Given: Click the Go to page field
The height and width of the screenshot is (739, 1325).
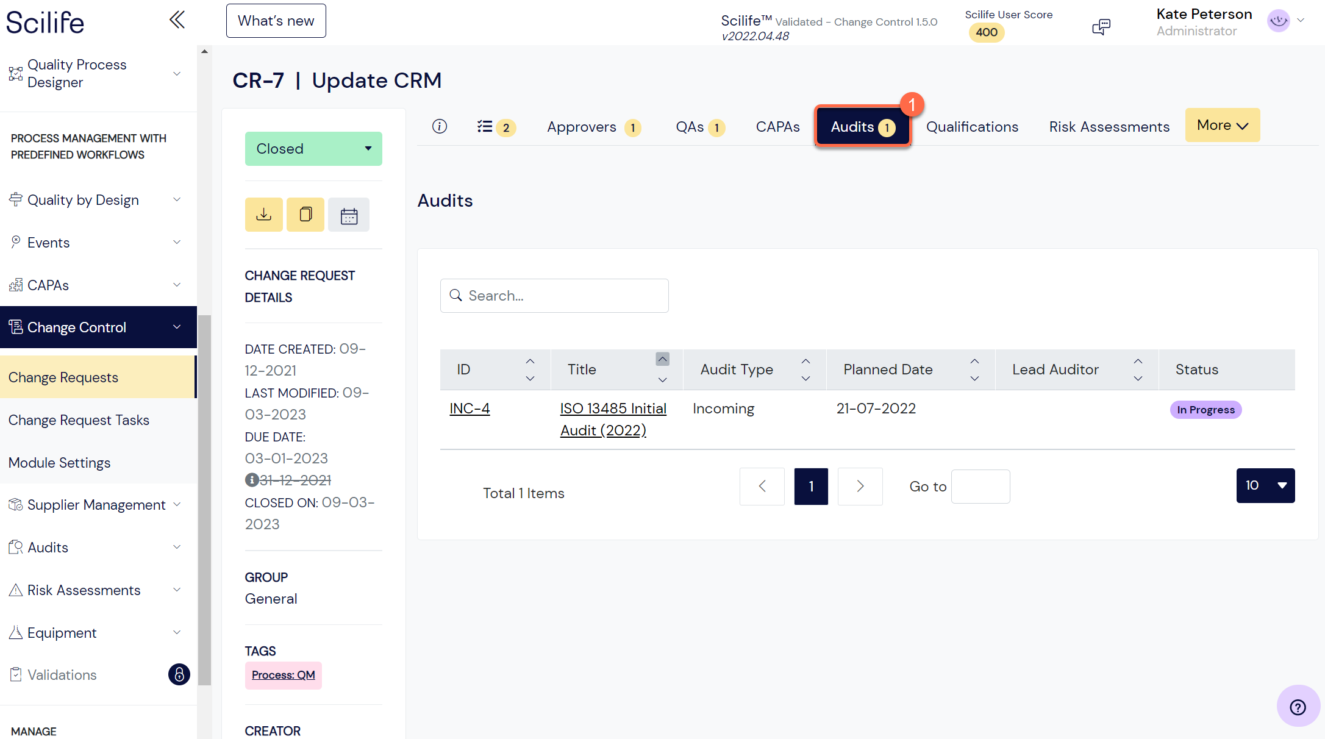Looking at the screenshot, I should point(980,486).
